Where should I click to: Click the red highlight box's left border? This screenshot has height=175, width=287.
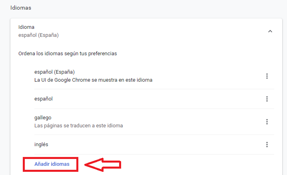click(x=24, y=165)
